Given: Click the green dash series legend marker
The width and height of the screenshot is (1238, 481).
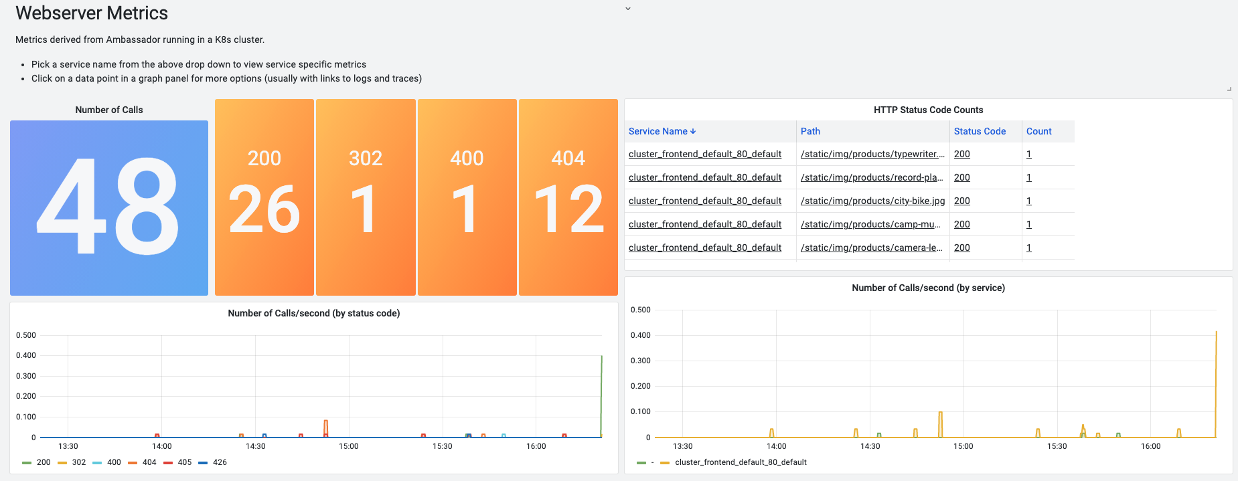Looking at the screenshot, I should point(641,463).
